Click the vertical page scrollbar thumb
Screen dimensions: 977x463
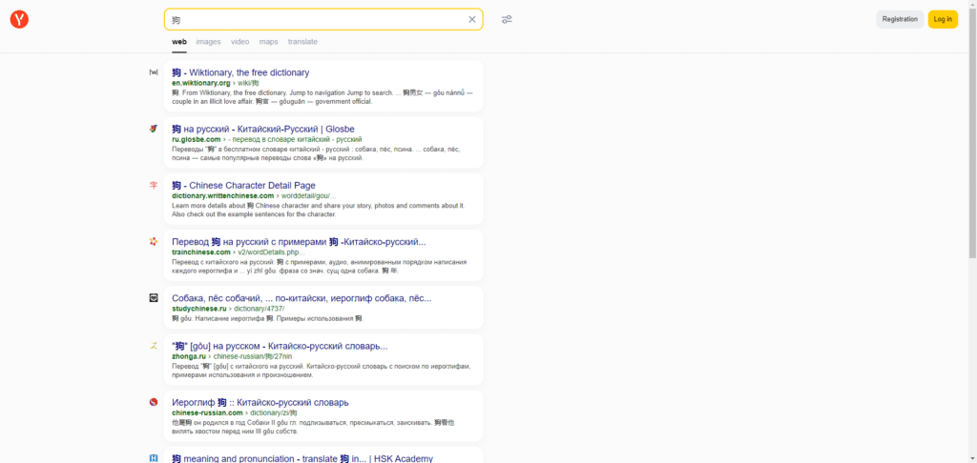[x=972, y=133]
